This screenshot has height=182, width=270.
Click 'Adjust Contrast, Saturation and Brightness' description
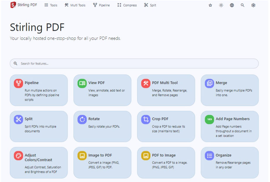point(43,169)
